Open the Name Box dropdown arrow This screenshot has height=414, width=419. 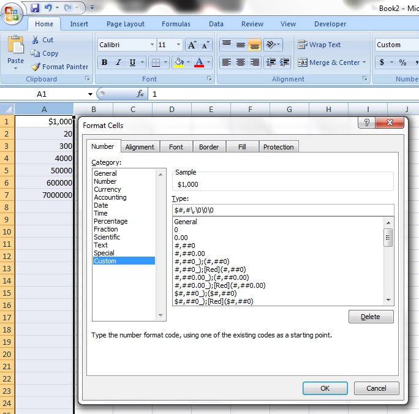(x=90, y=94)
